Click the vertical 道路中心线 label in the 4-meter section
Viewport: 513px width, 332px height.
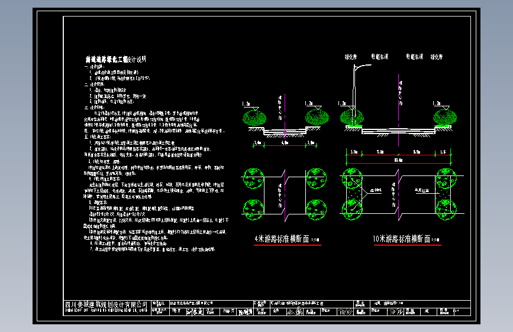pos(280,108)
